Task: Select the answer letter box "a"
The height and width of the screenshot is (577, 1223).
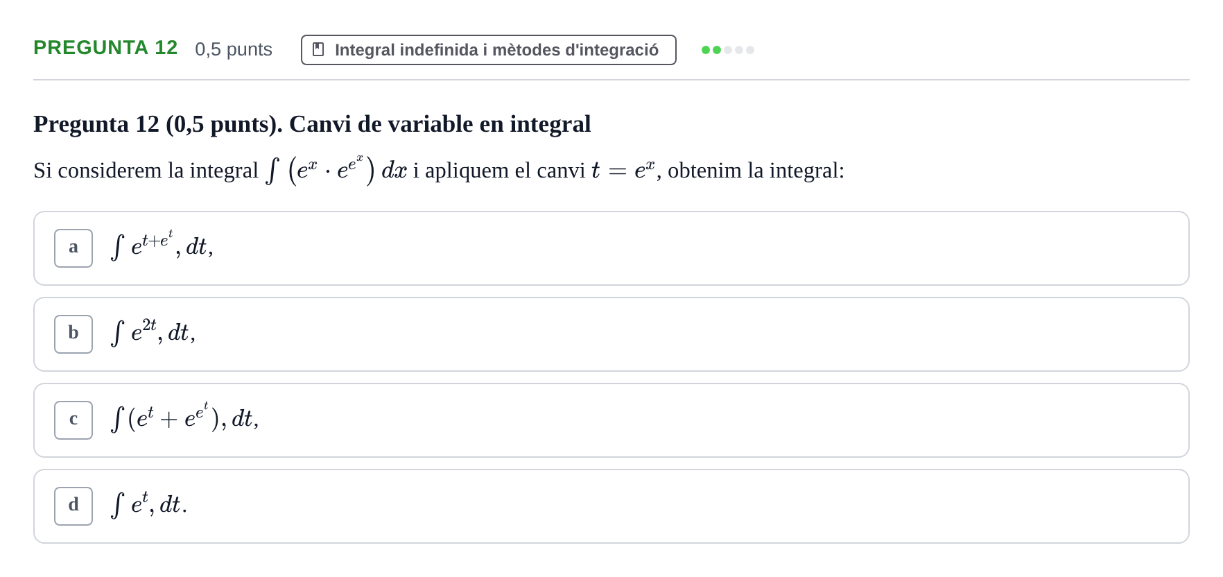Action: coord(73,248)
